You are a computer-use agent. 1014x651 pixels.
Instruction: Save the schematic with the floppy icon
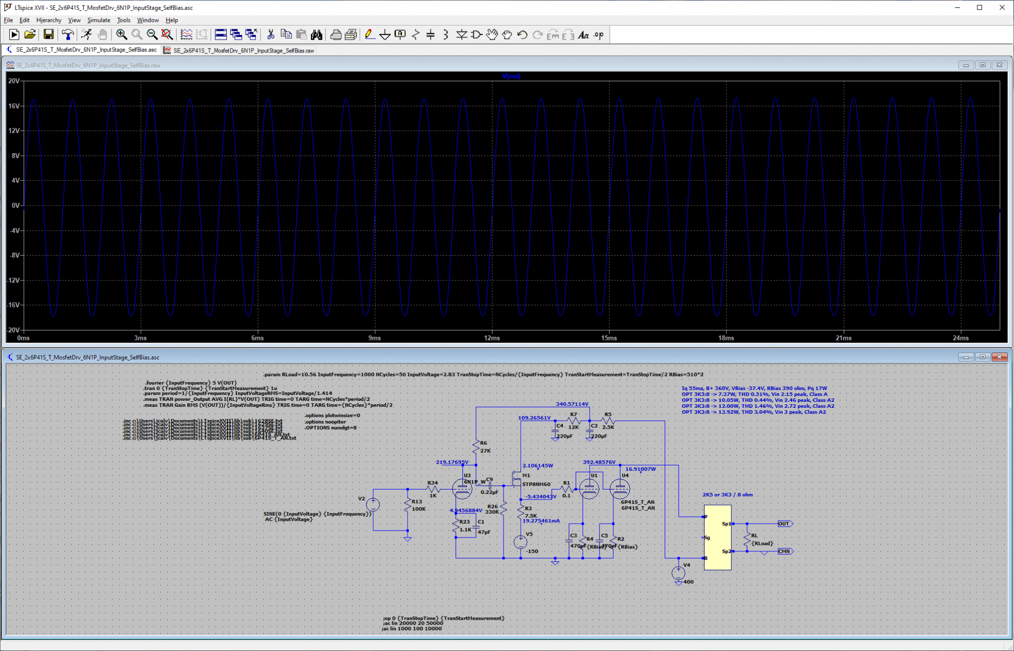49,34
